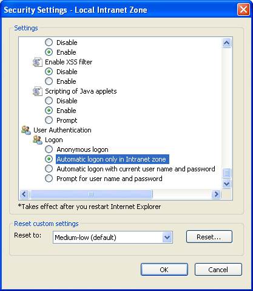Viewport: 253px width, 291px height.
Task: Click the Cancel button
Action: pyautogui.click(x=218, y=270)
